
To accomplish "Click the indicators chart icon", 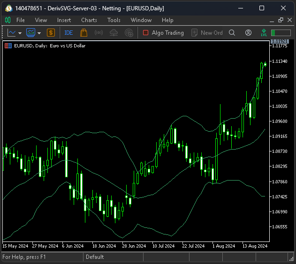I will pyautogui.click(x=30, y=33).
